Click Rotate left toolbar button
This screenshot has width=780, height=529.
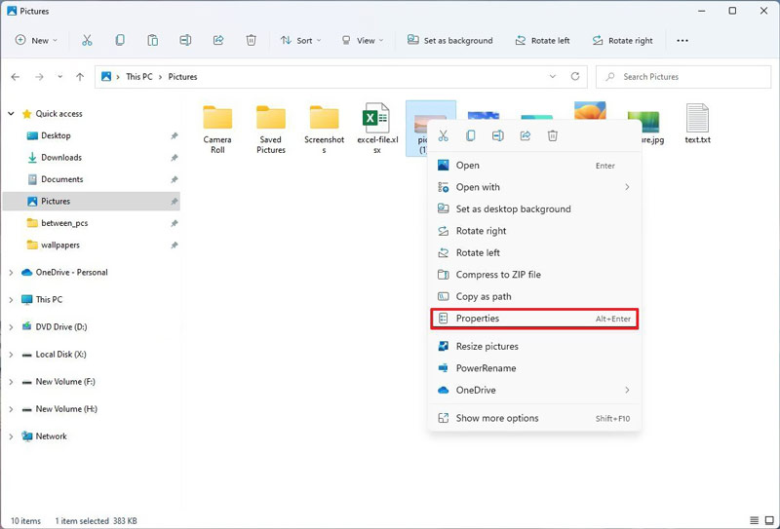542,40
